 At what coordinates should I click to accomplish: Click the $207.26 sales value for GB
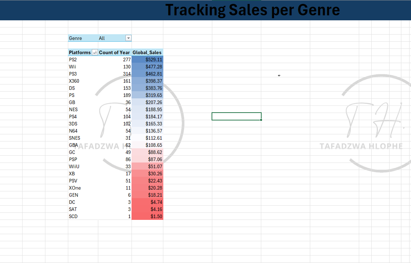tap(147, 102)
